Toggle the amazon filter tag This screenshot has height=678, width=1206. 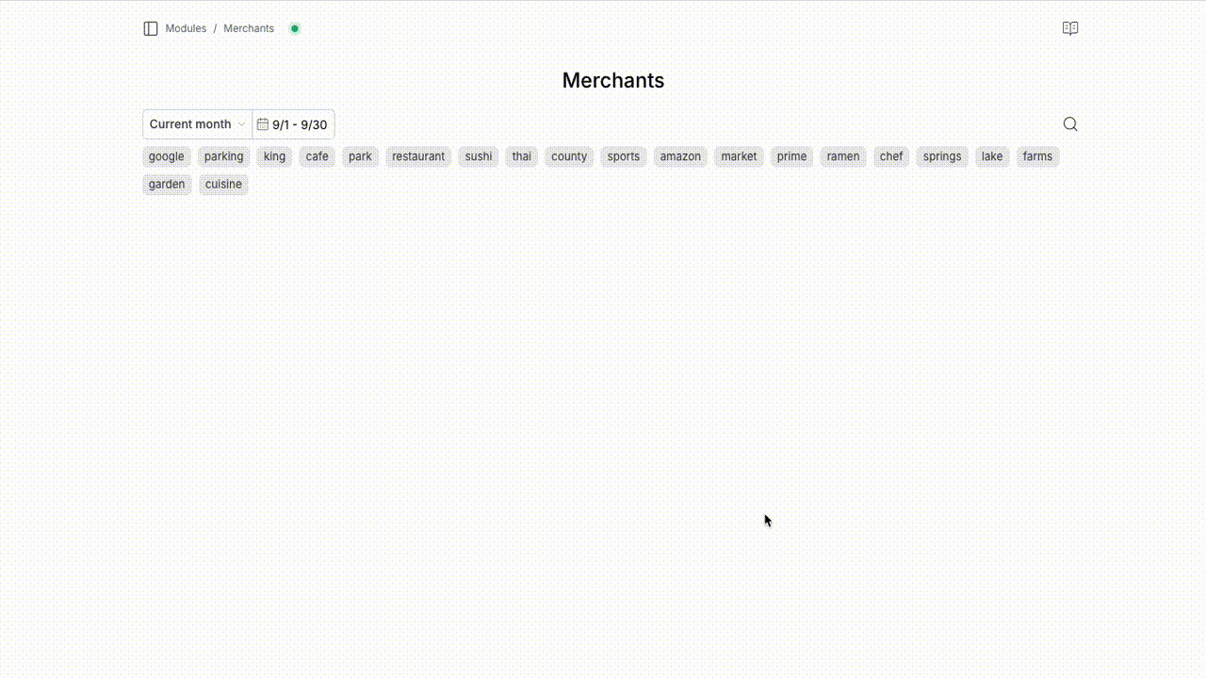tap(680, 156)
